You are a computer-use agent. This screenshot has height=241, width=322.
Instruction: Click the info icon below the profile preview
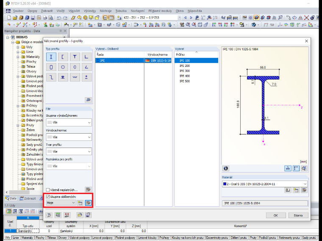point(226,168)
